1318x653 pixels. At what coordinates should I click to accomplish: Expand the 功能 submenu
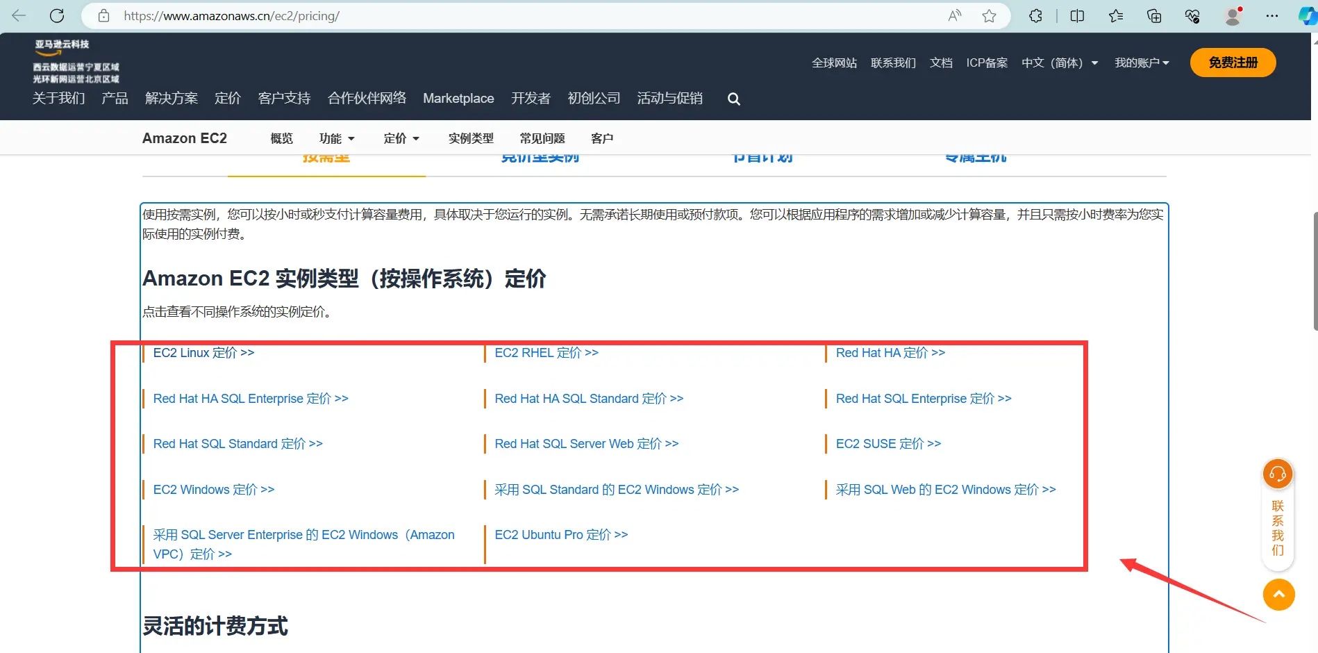coord(337,138)
